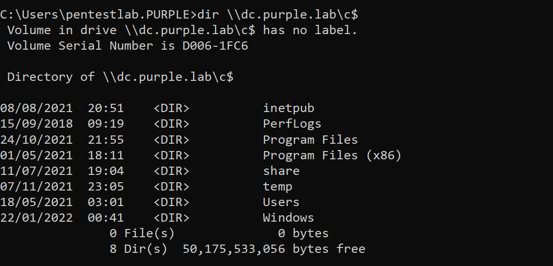This screenshot has width=553, height=266.
Task: Click the PerfLogs directory name
Action: (x=292, y=124)
